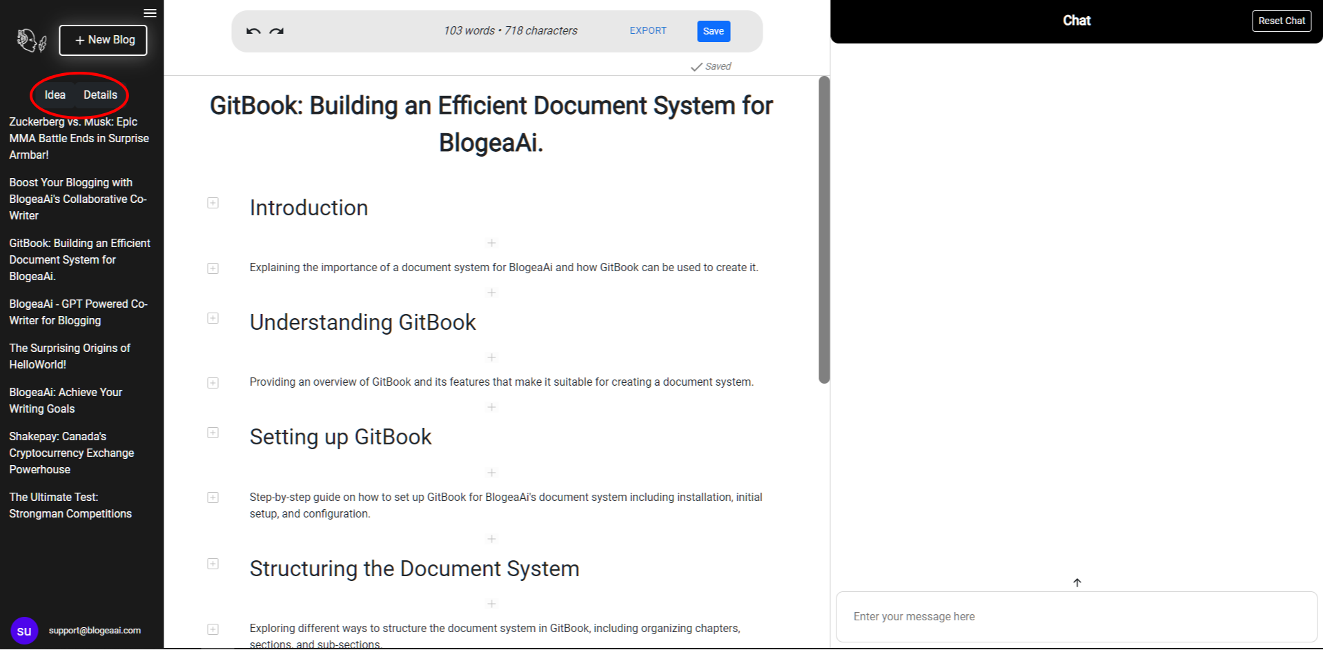Viewport: 1323px width, 650px height.
Task: Switch to the Details tab
Action: (100, 95)
